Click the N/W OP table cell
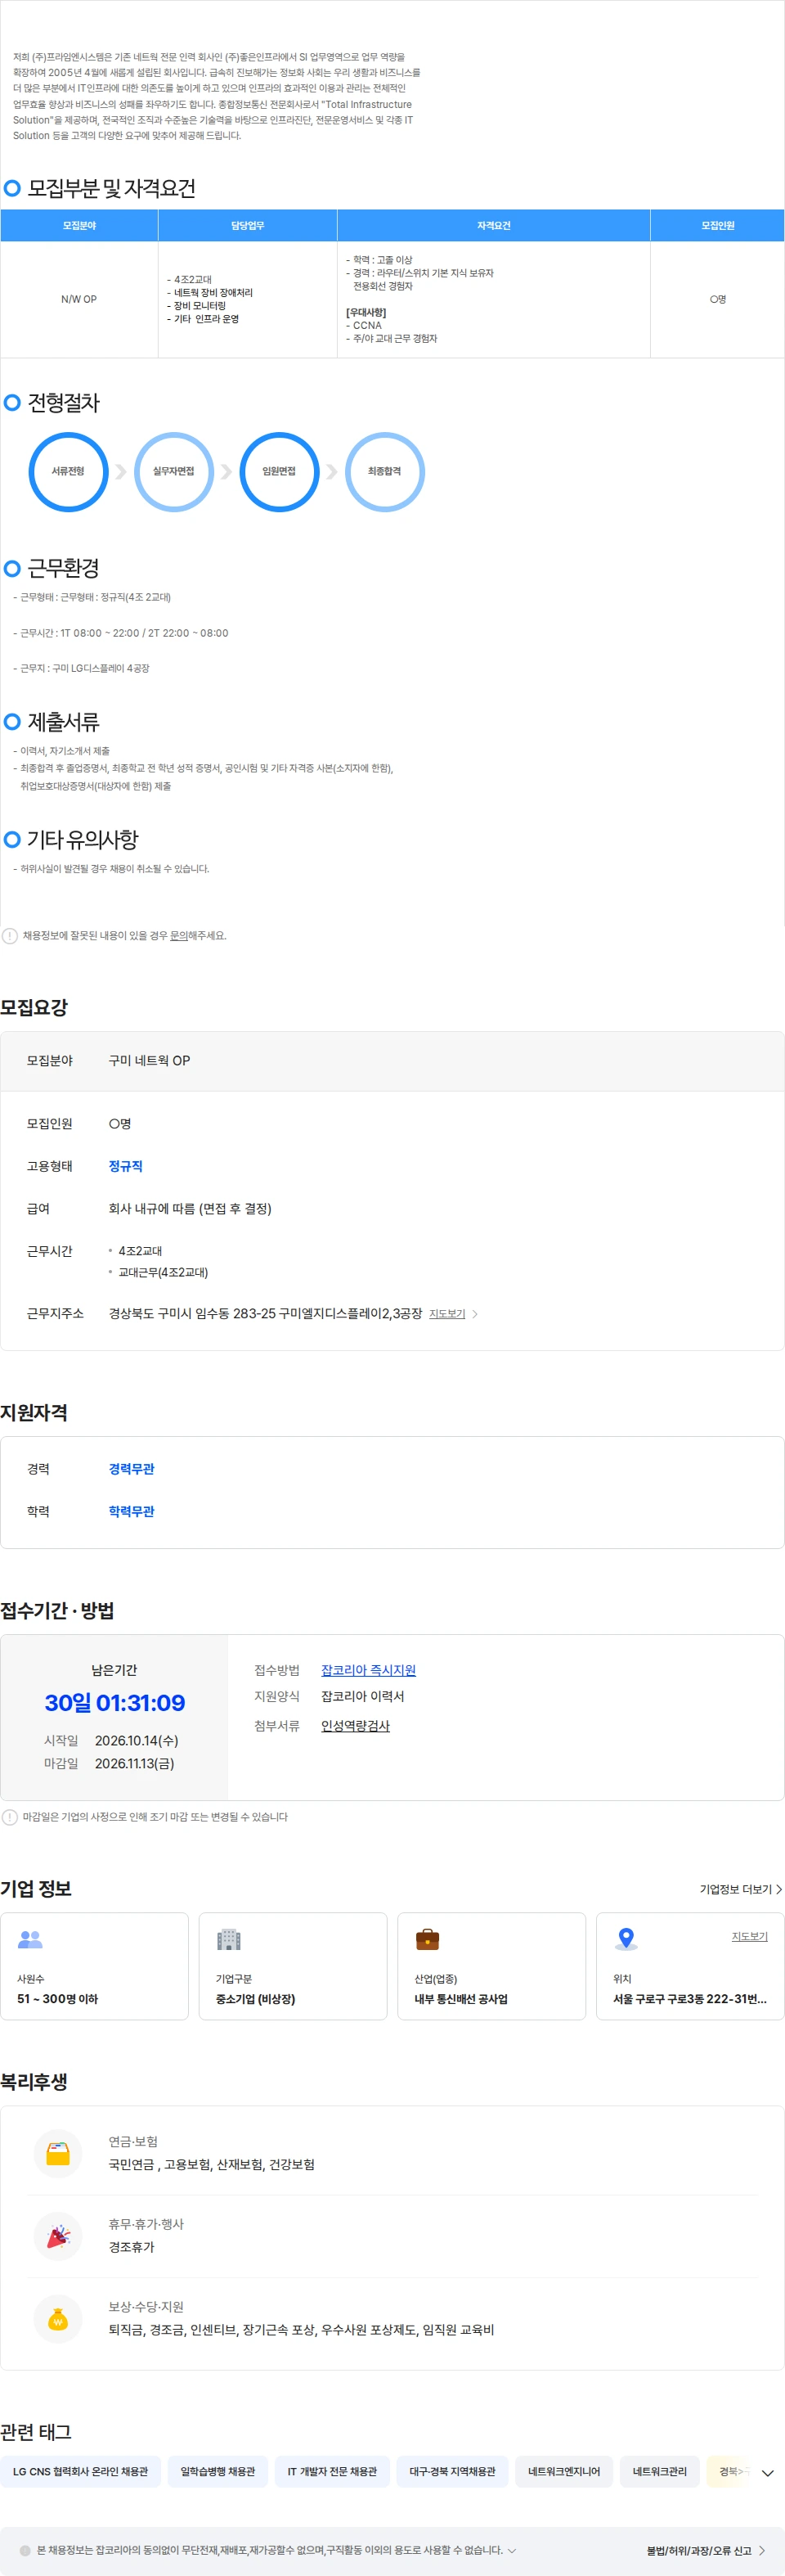 pos(78,299)
